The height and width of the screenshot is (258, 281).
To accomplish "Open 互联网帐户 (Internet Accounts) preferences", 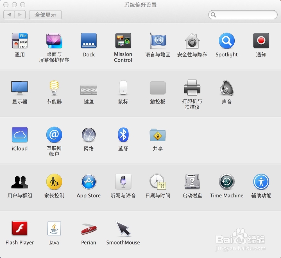I will [54, 135].
